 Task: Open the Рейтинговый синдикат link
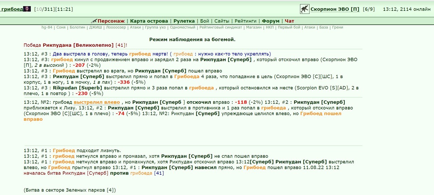click(221, 27)
